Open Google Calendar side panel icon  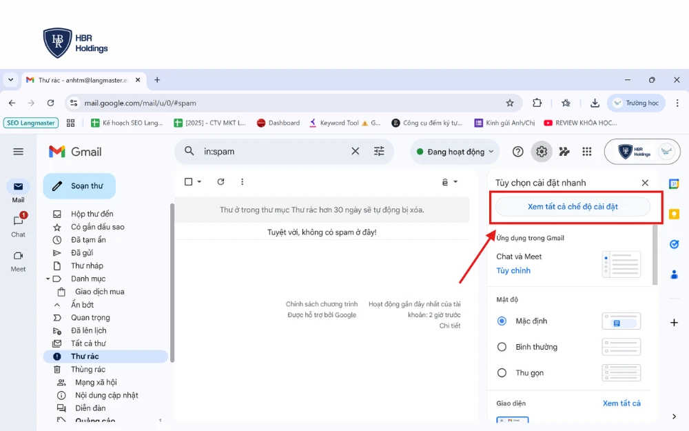point(674,183)
